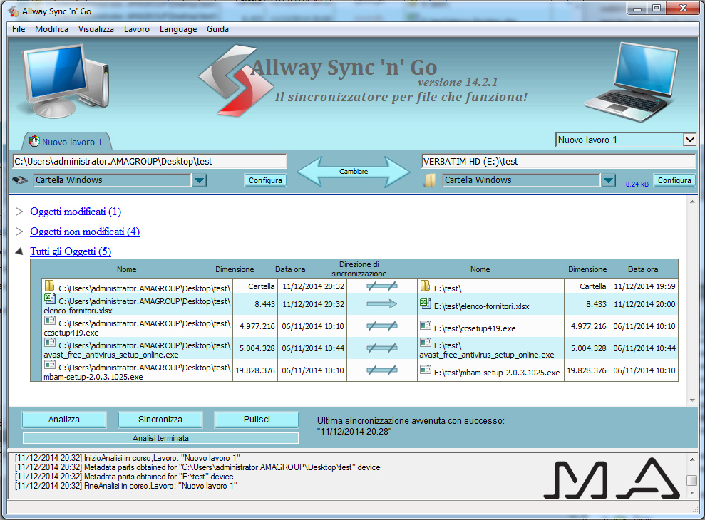Click sync direction icon for mbam-setup row
The height and width of the screenshot is (520, 705).
(381, 370)
